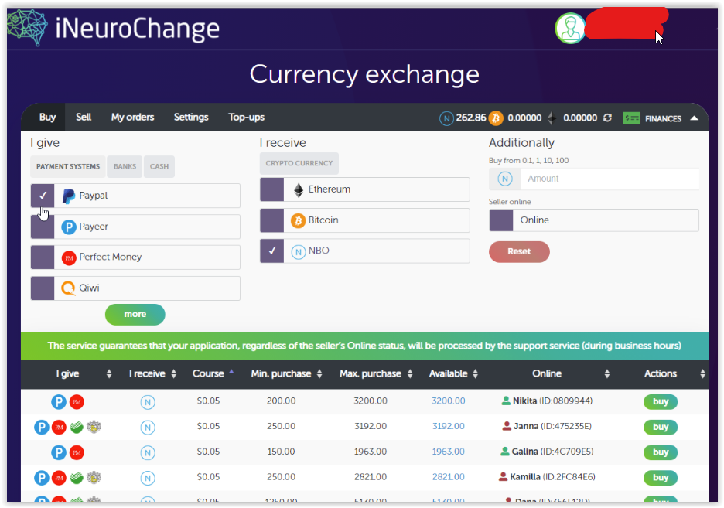The height and width of the screenshot is (508, 724).
Task: Buy from seller Galina
Action: (661, 452)
